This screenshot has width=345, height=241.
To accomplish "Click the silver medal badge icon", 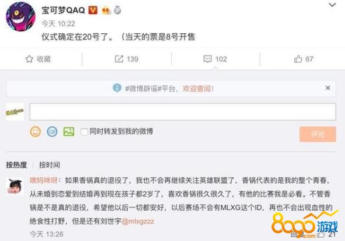I will tap(117, 10).
